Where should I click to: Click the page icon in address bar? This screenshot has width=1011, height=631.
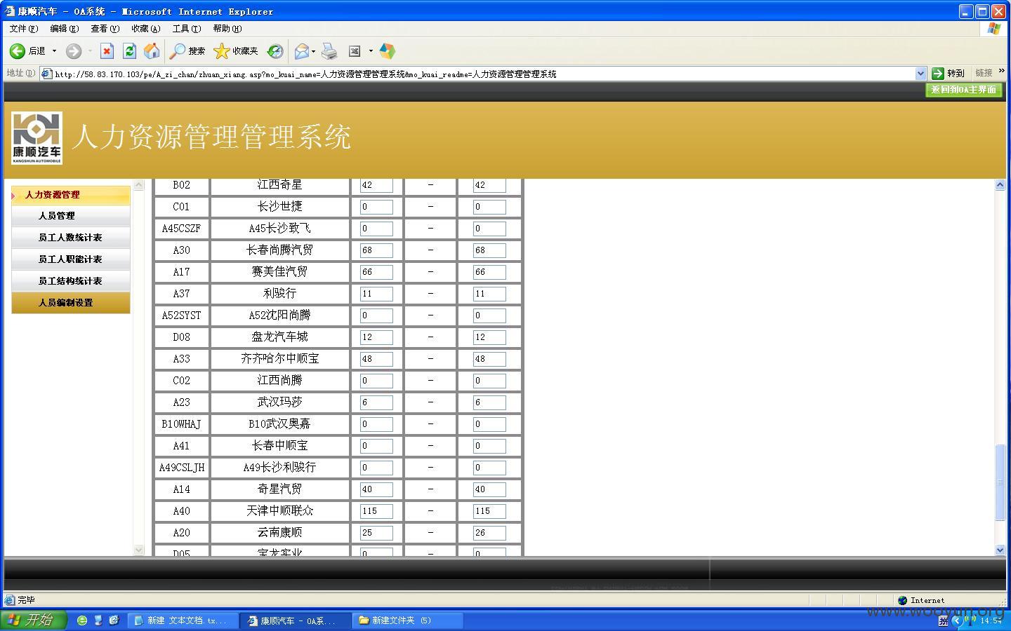pos(47,74)
